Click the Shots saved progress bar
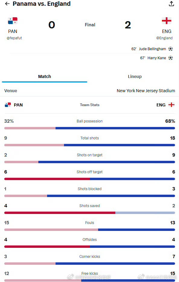179x282 pixels. pos(90,213)
